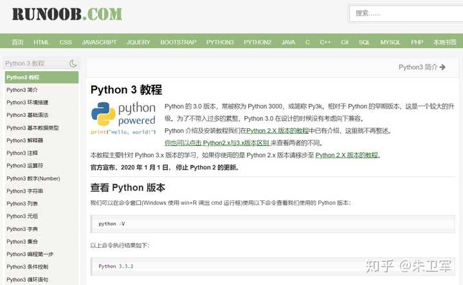Screen dimensions: 463x285
Task: Open Python3 解释器 in the sidebar
Action: (25, 141)
